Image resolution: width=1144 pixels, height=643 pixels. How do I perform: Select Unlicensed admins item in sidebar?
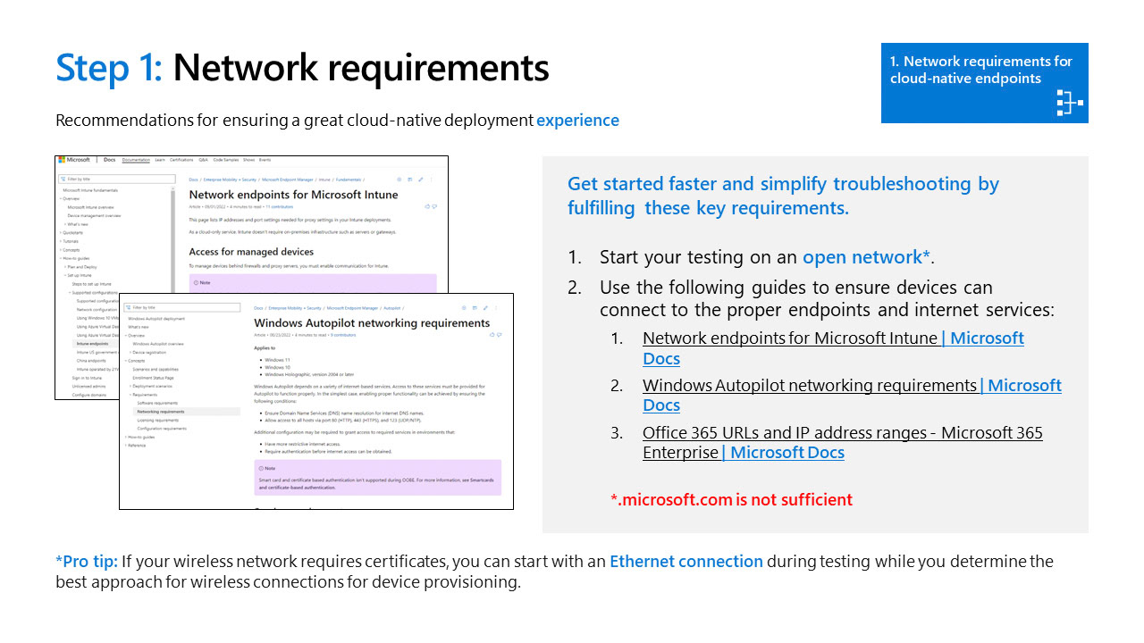pyautogui.click(x=88, y=386)
